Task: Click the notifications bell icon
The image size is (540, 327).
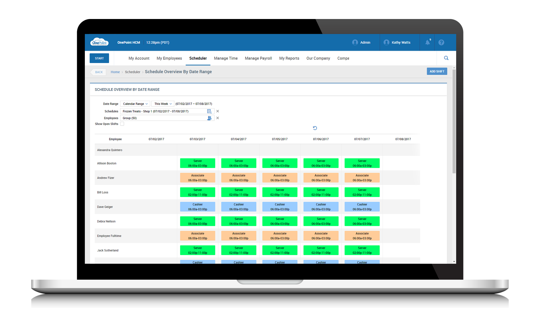Action: tap(427, 42)
